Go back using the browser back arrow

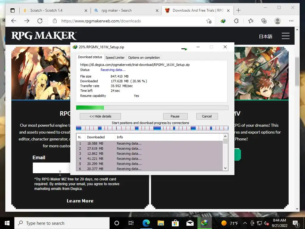pos(14,21)
